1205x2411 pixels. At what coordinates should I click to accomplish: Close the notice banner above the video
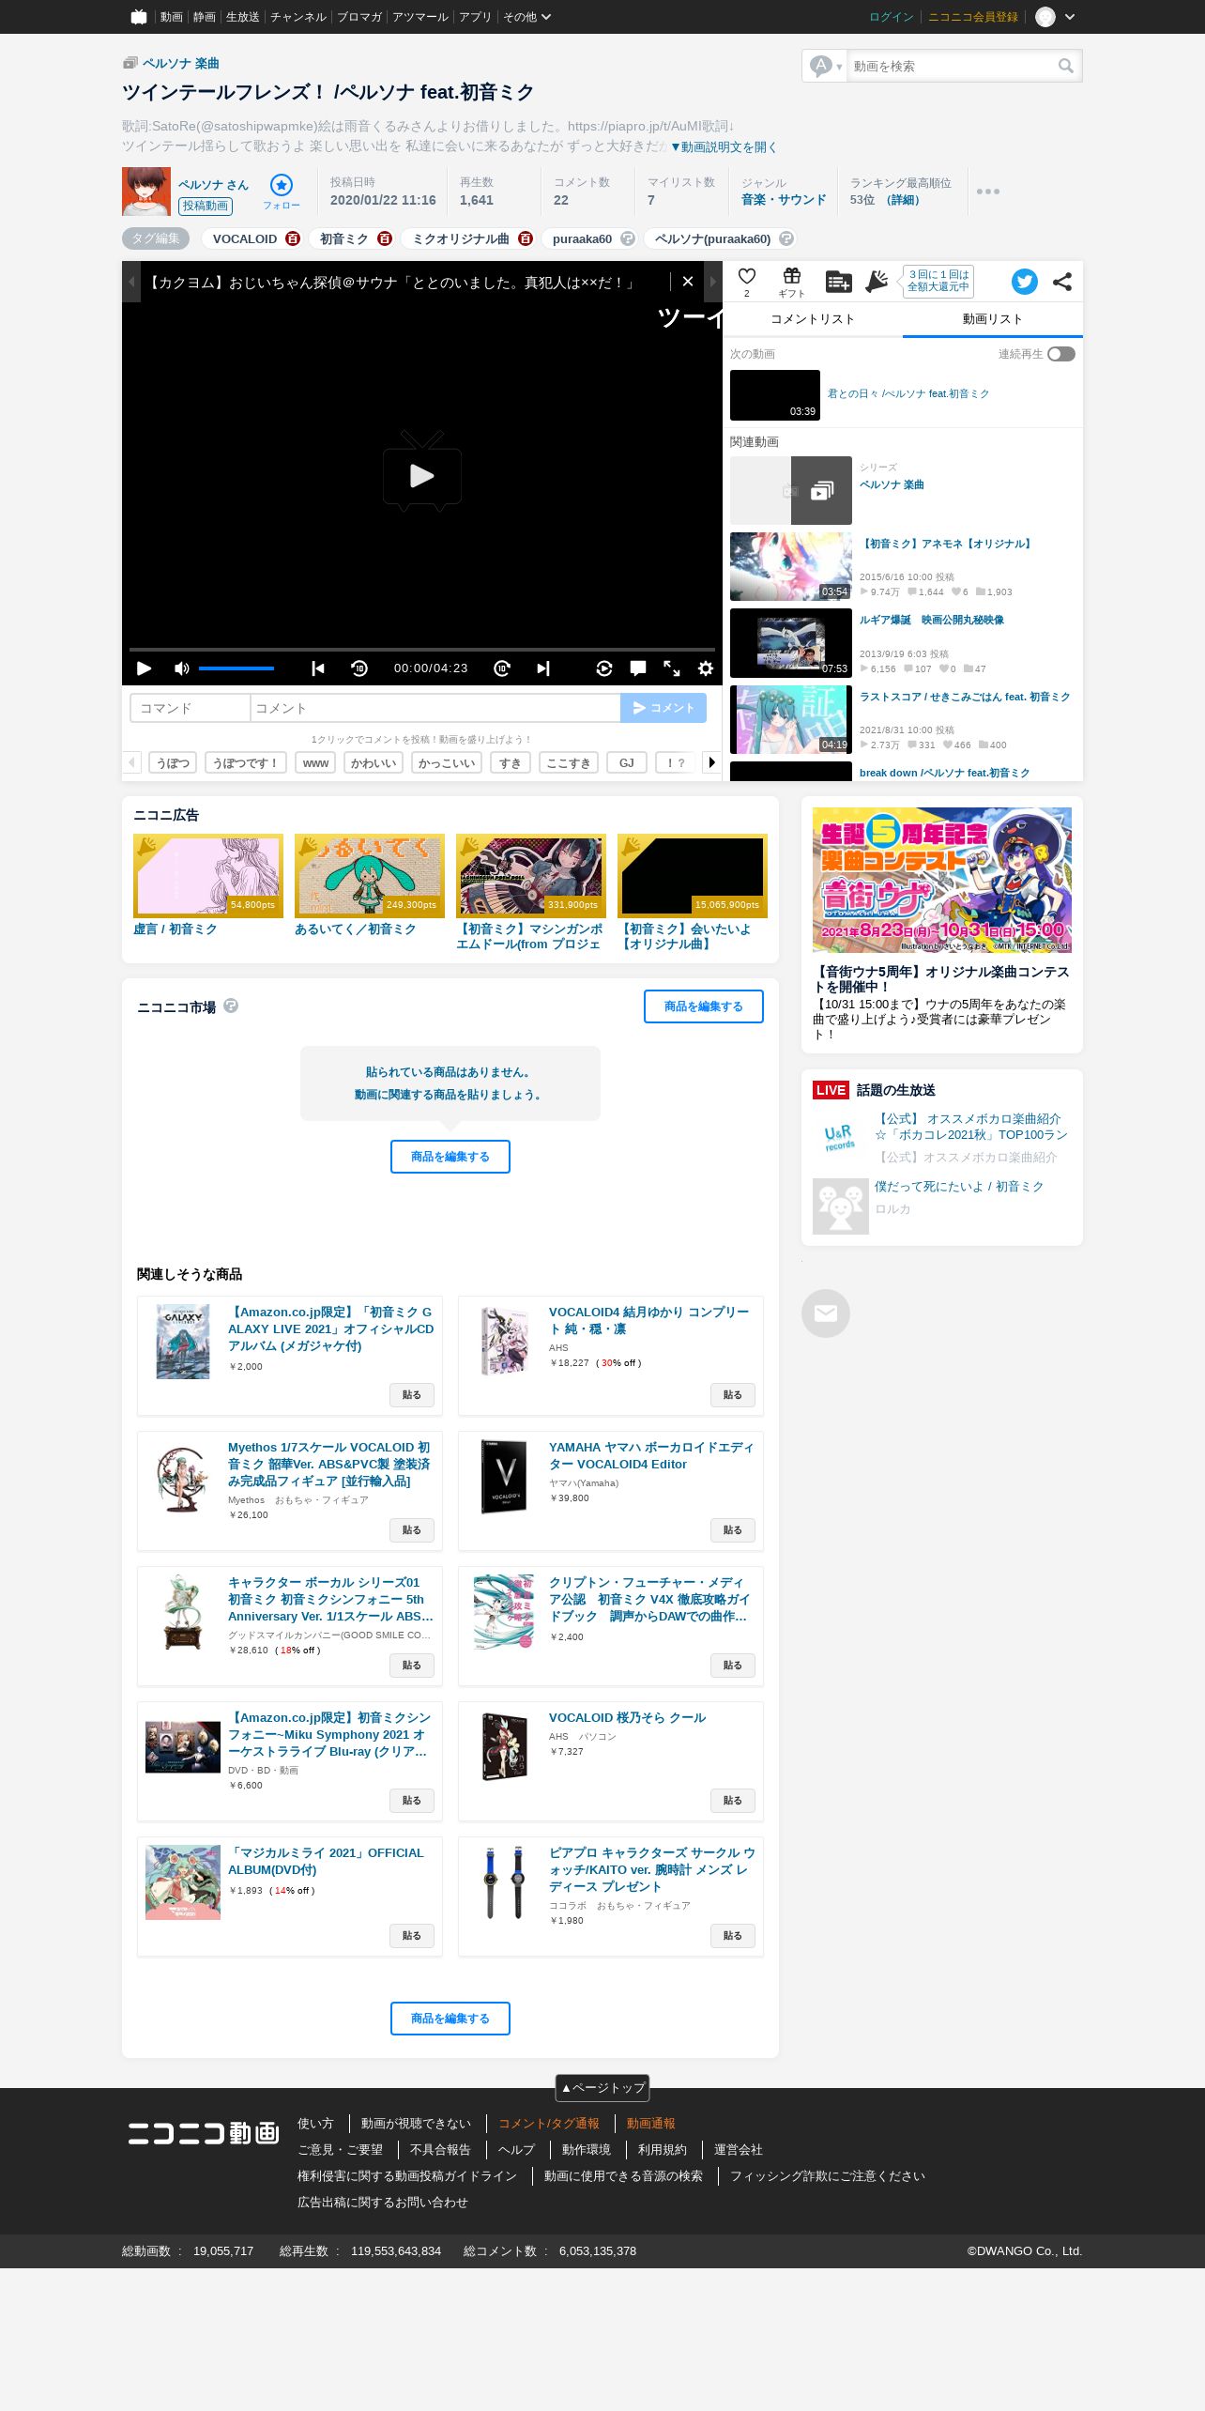coord(688,282)
